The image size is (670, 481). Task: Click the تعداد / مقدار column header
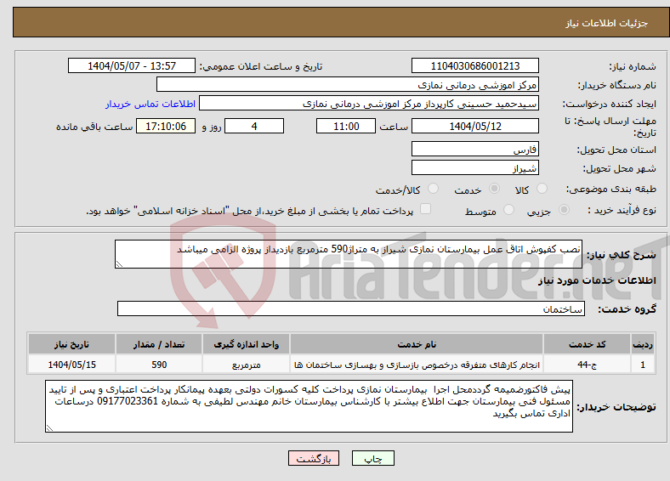click(x=159, y=344)
